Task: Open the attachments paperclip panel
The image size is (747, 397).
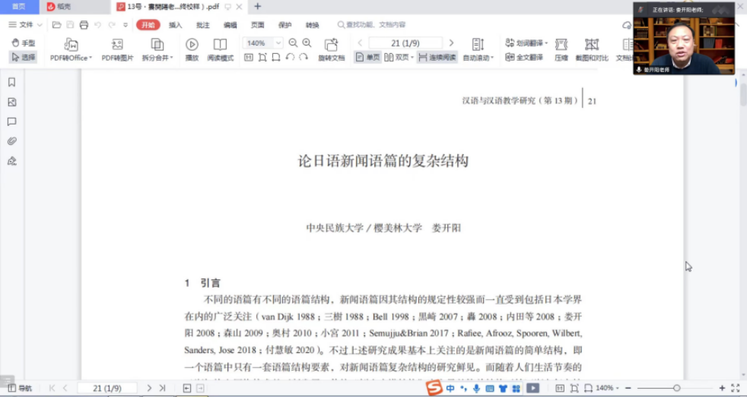Action: click(x=11, y=141)
